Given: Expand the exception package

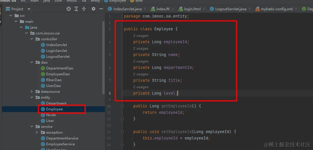Looking at the screenshot, I should 37,132.
